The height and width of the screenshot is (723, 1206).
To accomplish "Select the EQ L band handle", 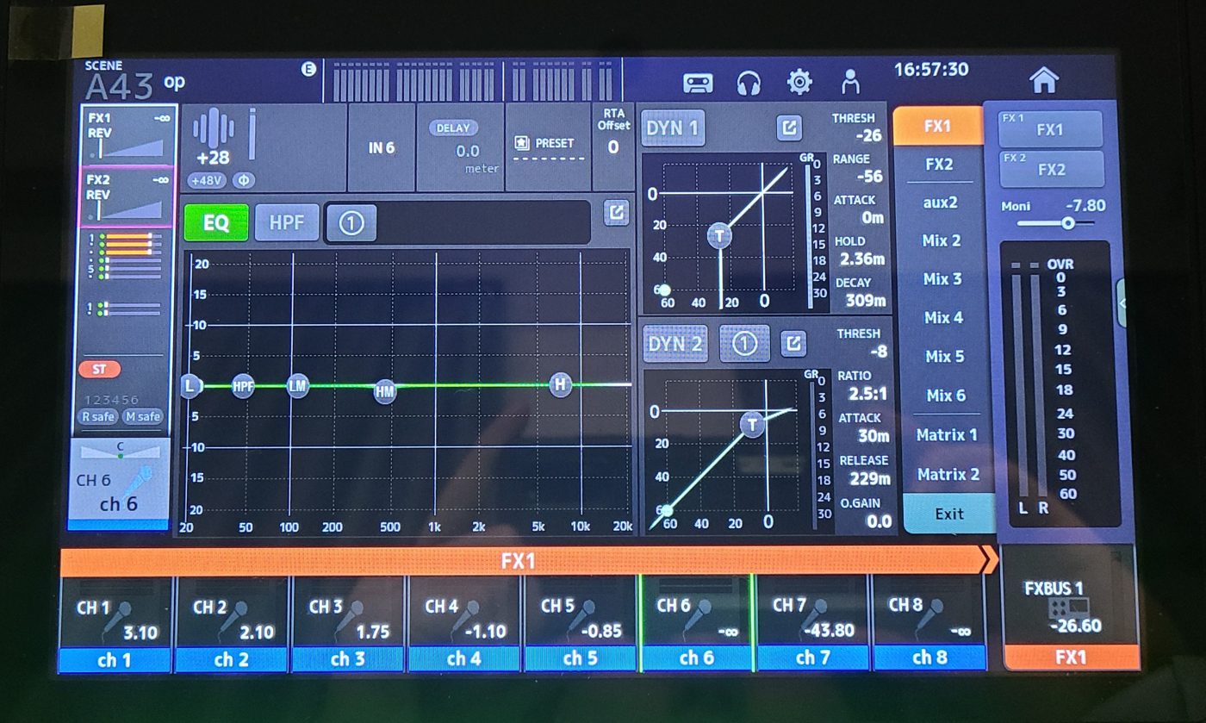I will [190, 385].
